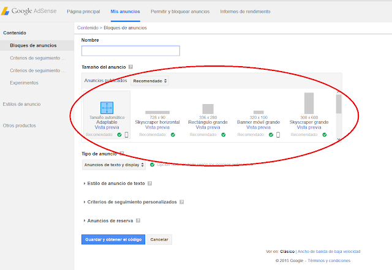Click green check beside ad type dropdown

(152, 165)
